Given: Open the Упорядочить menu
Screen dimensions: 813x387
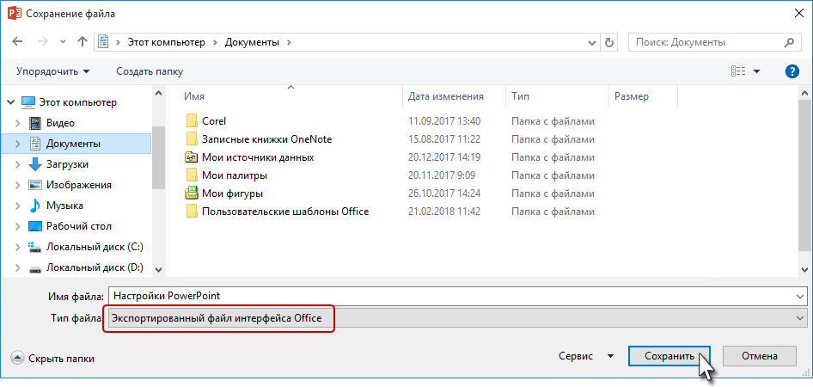Looking at the screenshot, I should [52, 71].
